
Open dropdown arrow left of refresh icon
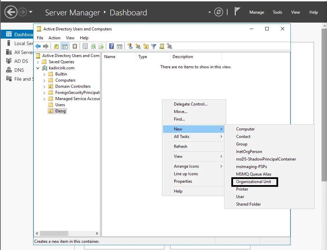209,12
